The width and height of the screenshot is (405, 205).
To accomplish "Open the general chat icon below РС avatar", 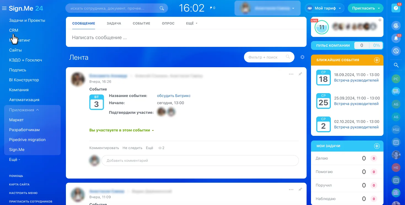I will (x=396, y=91).
